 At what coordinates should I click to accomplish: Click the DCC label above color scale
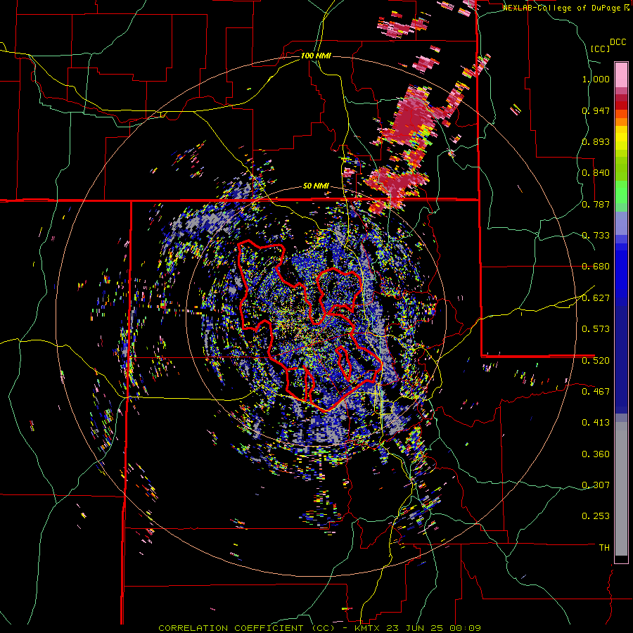tap(618, 42)
